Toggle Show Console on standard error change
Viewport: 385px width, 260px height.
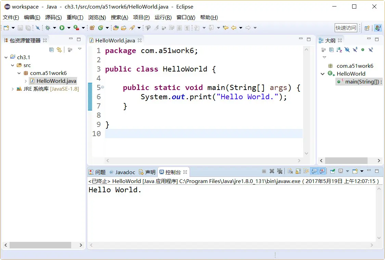[322, 171]
